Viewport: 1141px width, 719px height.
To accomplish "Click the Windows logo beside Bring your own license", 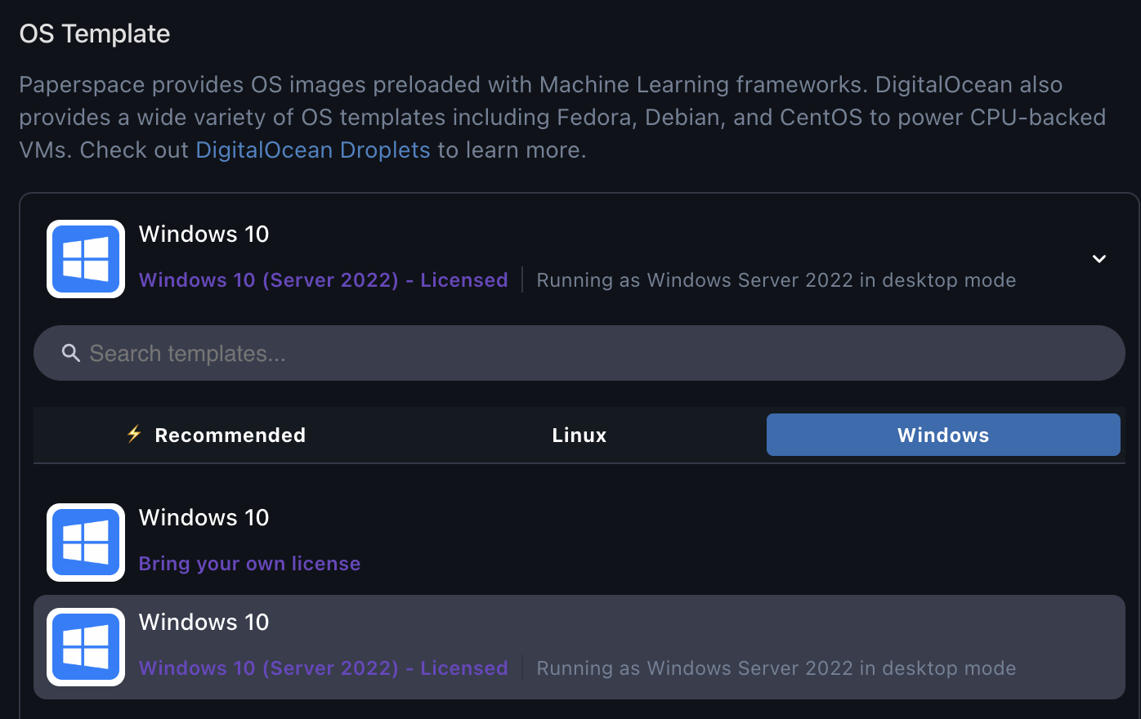I will click(86, 543).
